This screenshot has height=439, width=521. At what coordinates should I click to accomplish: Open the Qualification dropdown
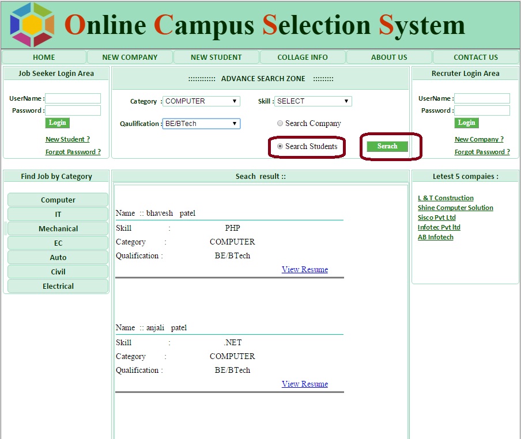(201, 124)
